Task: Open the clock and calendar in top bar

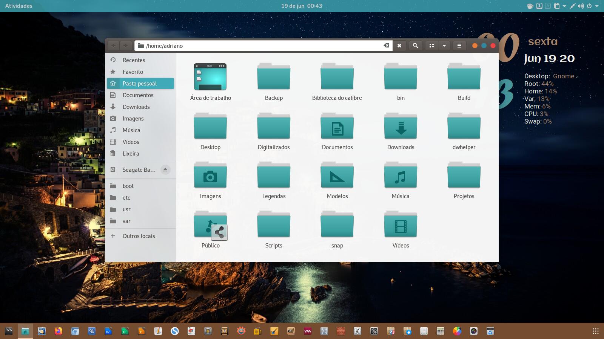Action: pyautogui.click(x=302, y=6)
